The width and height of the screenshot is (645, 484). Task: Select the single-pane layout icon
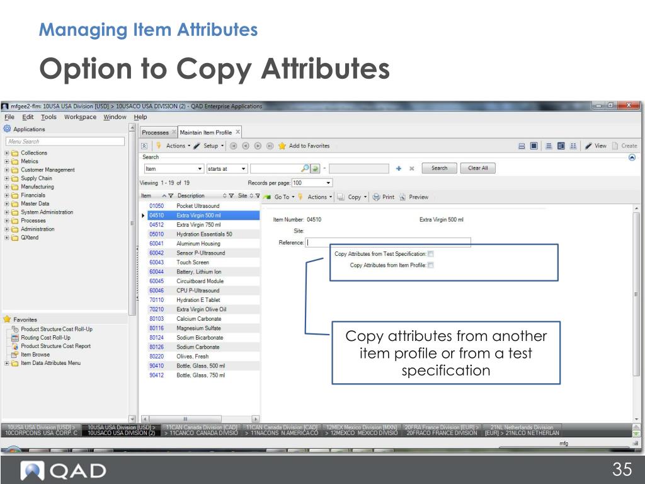click(x=534, y=146)
